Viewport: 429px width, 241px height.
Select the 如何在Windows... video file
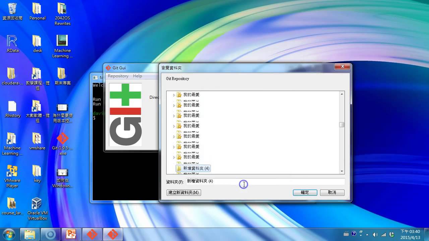pos(62,178)
